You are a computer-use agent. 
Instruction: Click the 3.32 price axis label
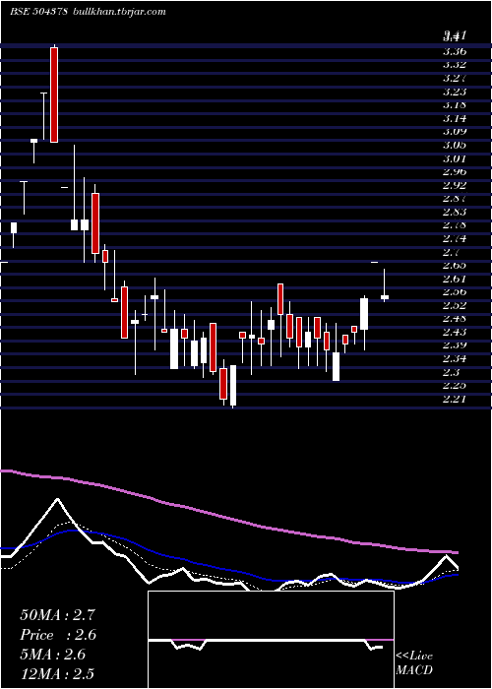(455, 65)
